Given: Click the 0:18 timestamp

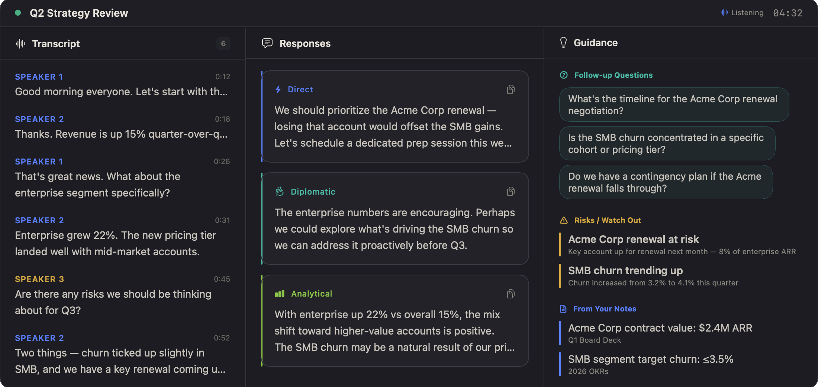Looking at the screenshot, I should point(222,119).
